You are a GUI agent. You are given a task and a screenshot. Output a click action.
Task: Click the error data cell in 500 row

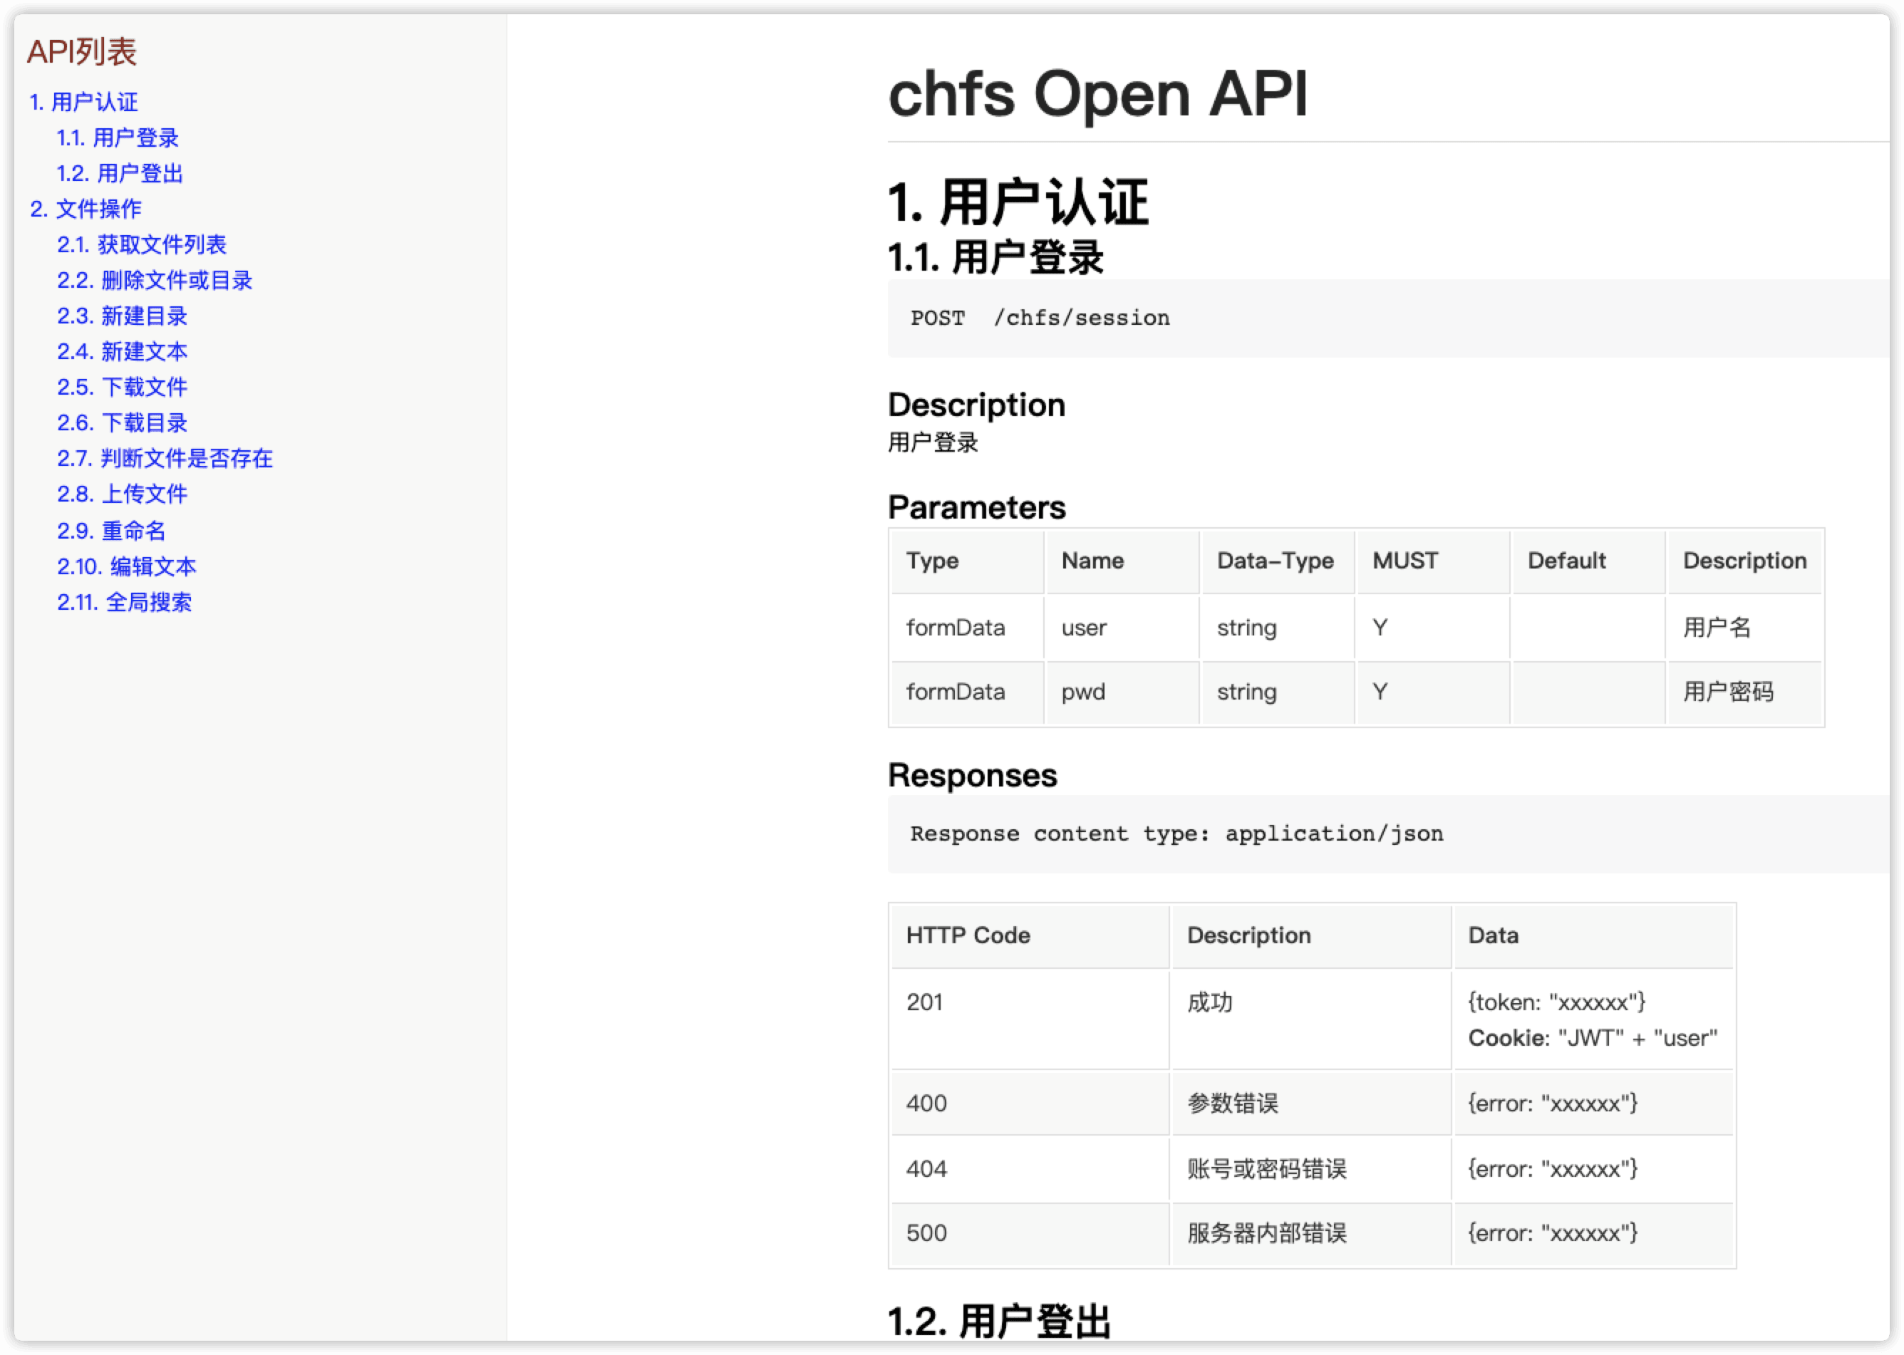(1593, 1233)
